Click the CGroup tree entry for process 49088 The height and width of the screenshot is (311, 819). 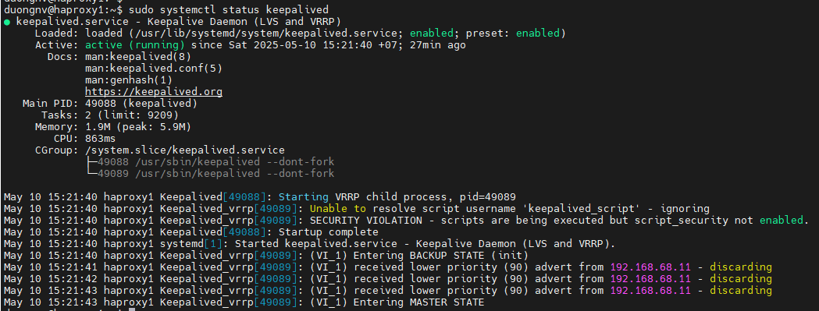(210, 162)
